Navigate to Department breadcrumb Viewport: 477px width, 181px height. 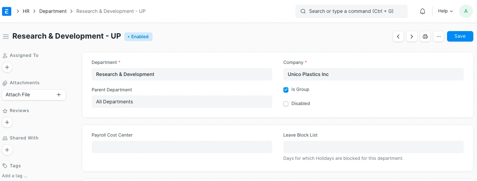click(x=53, y=11)
